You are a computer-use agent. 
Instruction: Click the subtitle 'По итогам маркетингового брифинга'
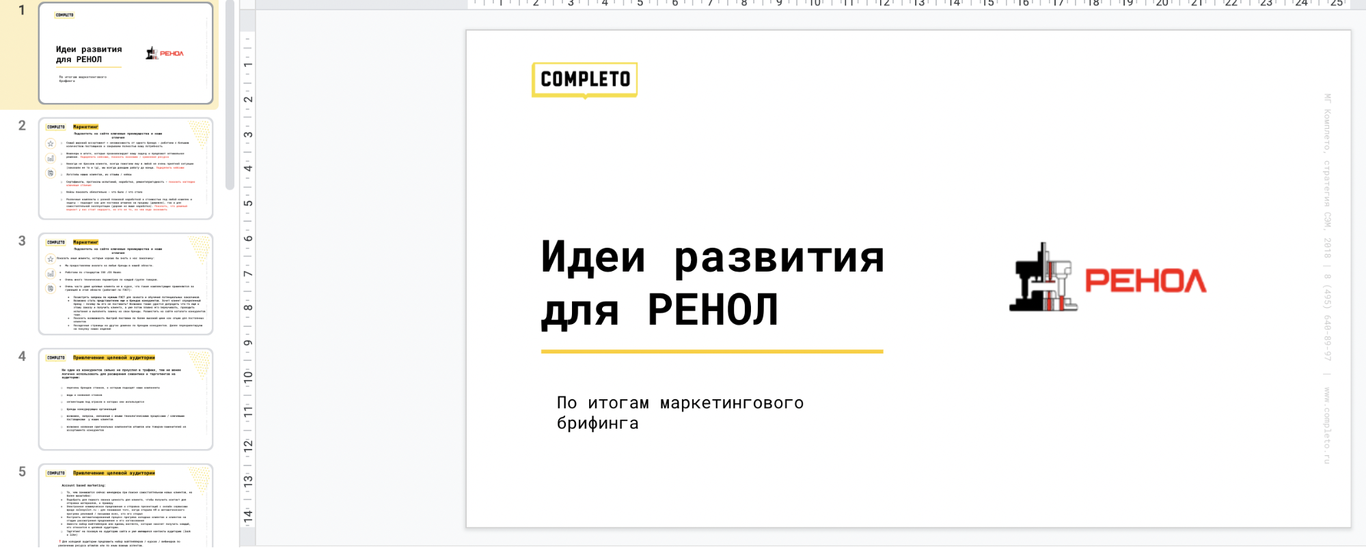pos(679,413)
